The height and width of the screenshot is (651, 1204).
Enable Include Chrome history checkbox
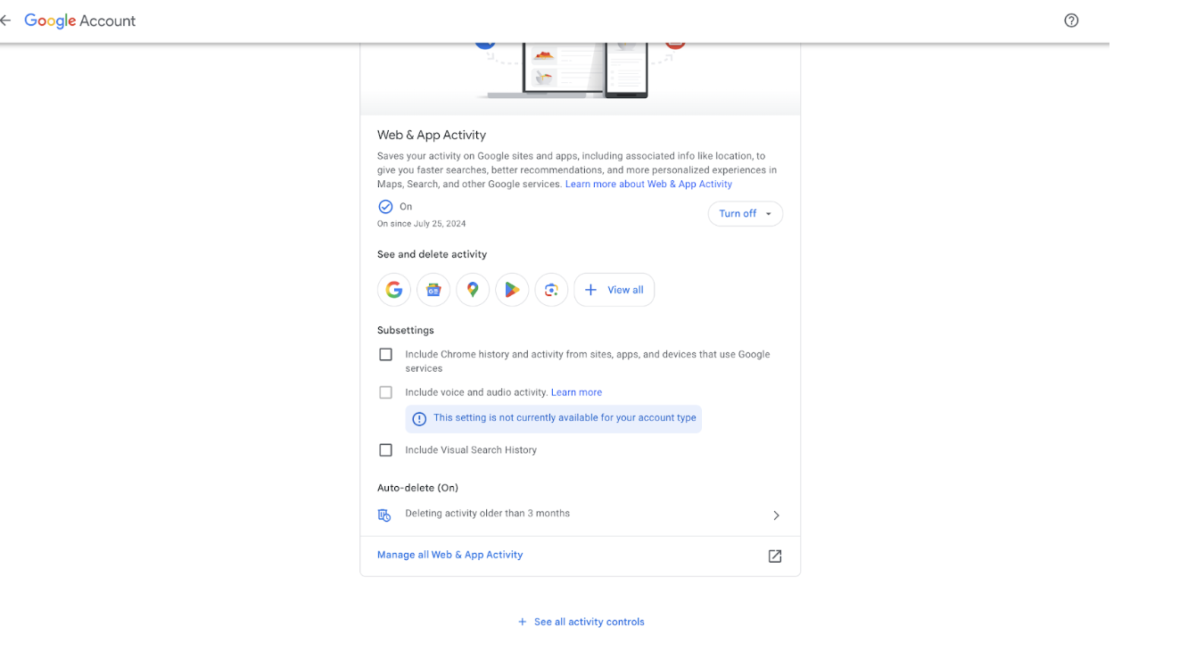[385, 354]
